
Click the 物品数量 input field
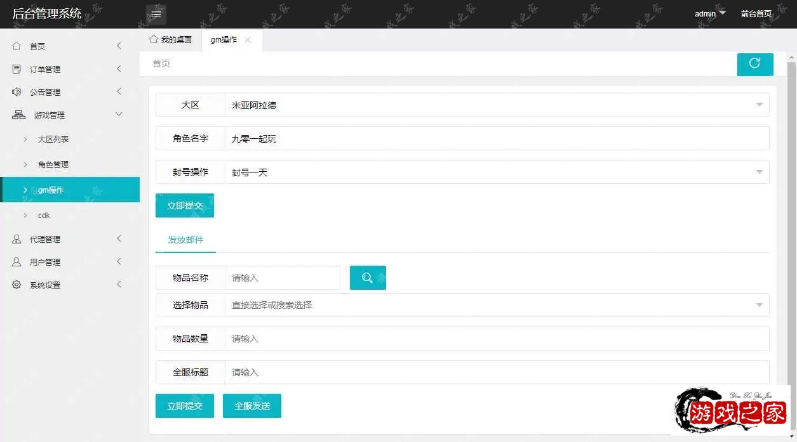pos(497,339)
